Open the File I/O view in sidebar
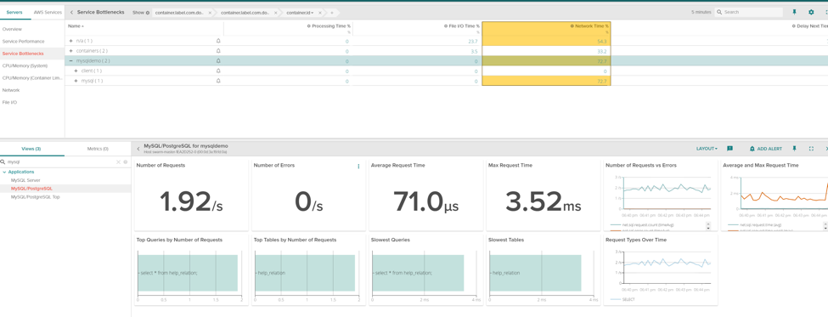The width and height of the screenshot is (828, 317). [x=10, y=102]
